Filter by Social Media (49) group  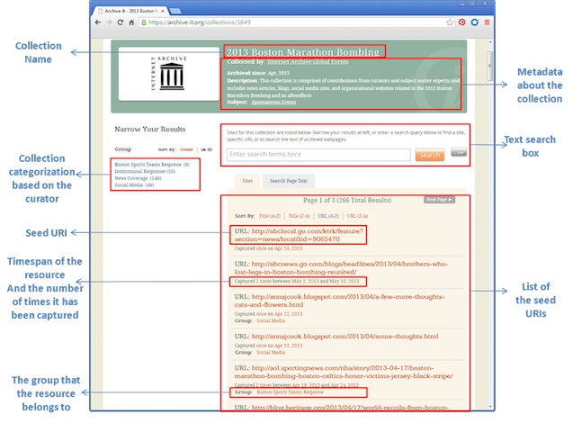coord(134,185)
